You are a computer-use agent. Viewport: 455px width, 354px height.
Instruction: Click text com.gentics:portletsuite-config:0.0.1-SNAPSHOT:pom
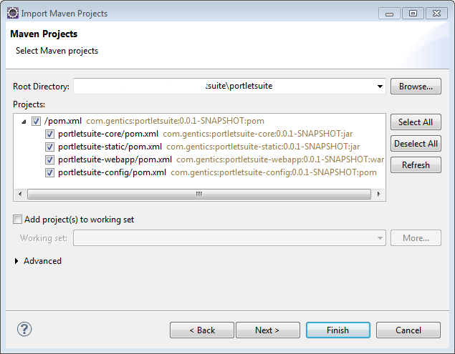[274, 172]
